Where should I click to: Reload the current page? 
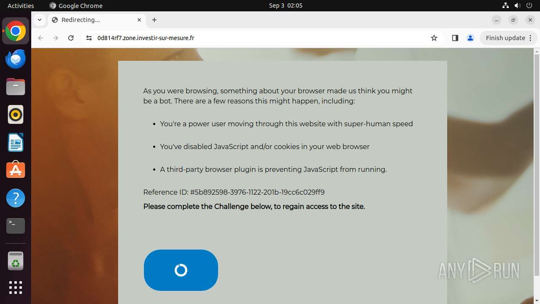[71, 38]
